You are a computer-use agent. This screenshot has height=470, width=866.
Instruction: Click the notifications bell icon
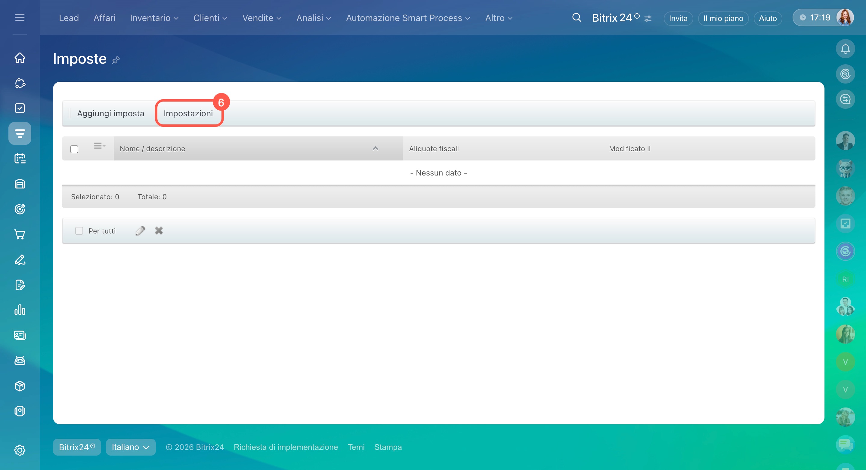pos(845,49)
